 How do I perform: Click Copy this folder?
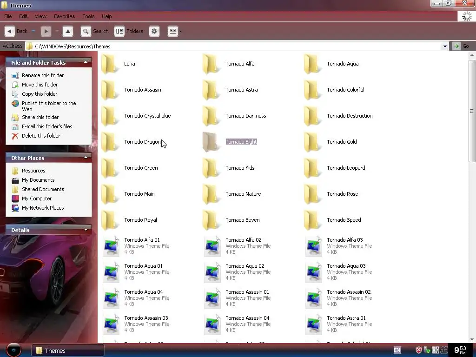(x=40, y=94)
